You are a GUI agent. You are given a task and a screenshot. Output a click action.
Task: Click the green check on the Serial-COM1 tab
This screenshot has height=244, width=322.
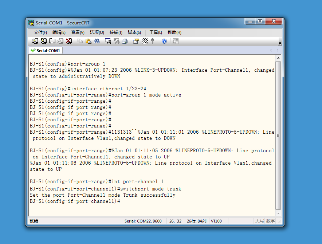pyautogui.click(x=33, y=50)
